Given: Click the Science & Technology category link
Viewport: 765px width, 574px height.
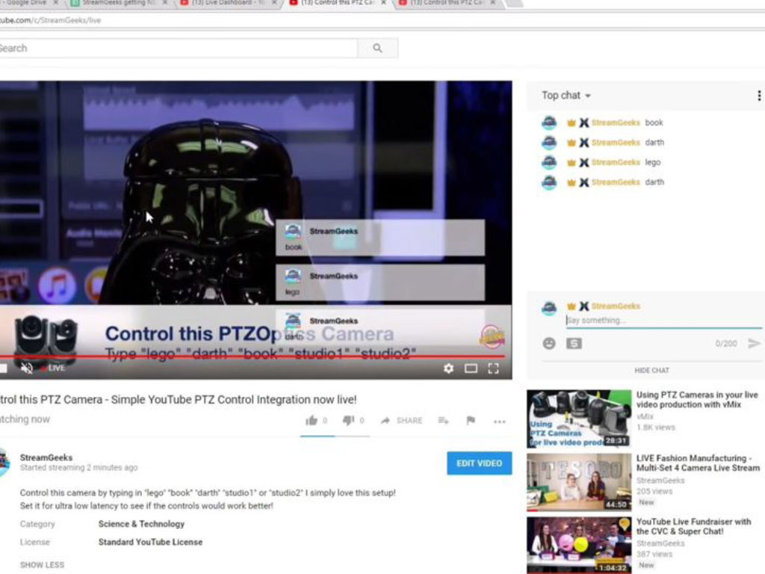Looking at the screenshot, I should (141, 524).
